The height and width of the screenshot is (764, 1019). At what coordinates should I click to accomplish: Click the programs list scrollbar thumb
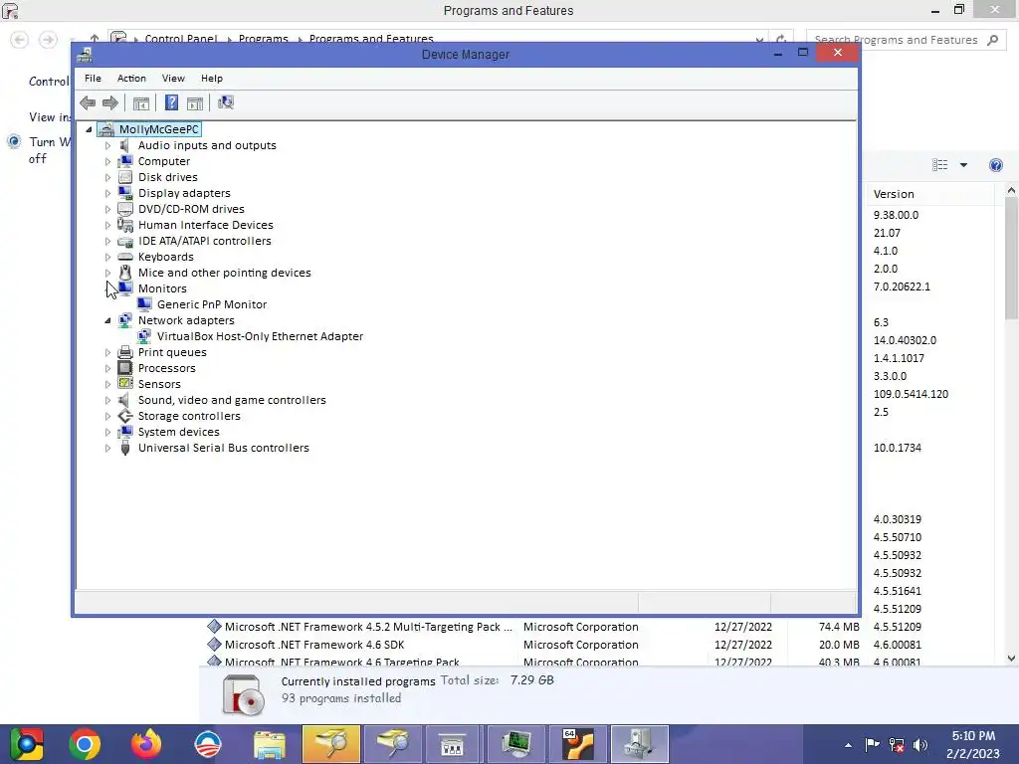pyautogui.click(x=1011, y=258)
